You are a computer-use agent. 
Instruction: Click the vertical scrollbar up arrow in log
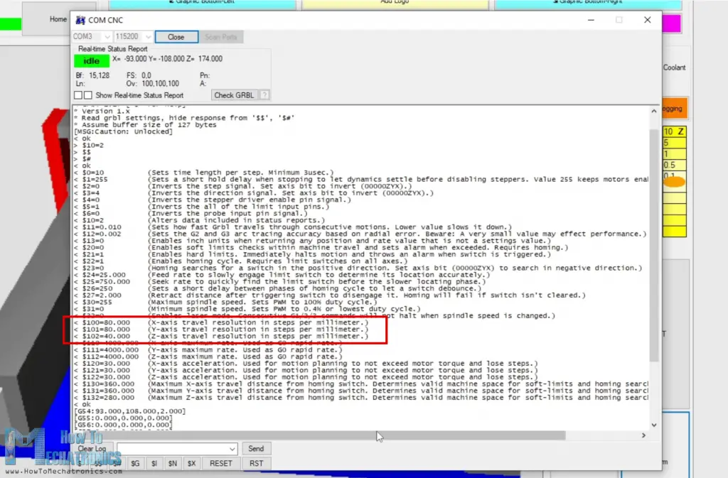655,110
